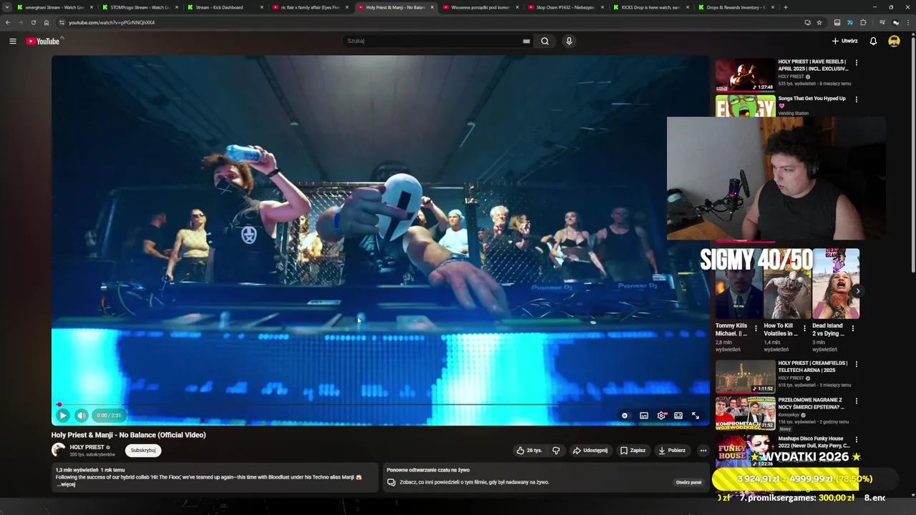Open the tab search dropdown arrow

point(7,7)
